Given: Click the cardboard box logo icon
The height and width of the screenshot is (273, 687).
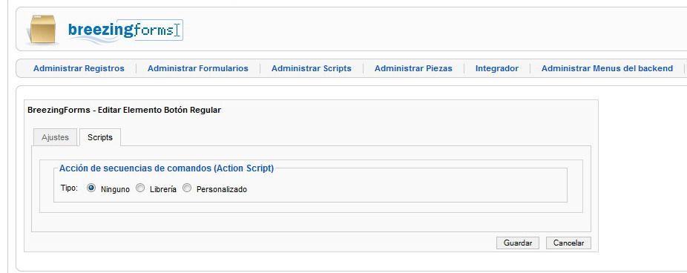Looking at the screenshot, I should [42, 30].
